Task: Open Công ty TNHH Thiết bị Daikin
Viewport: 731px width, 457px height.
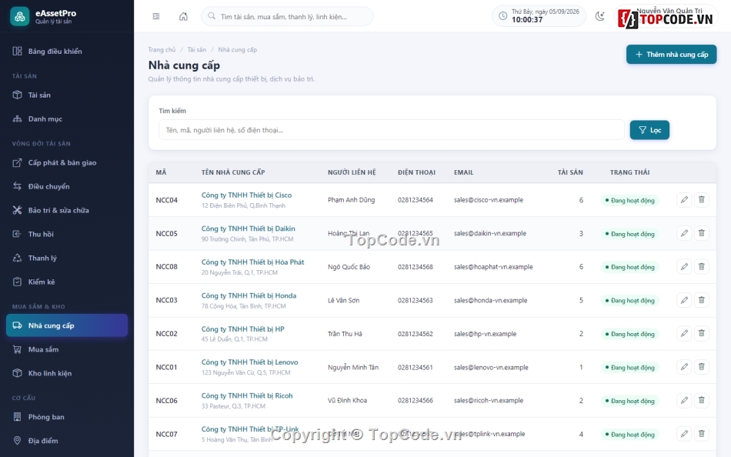Action: coord(248,228)
